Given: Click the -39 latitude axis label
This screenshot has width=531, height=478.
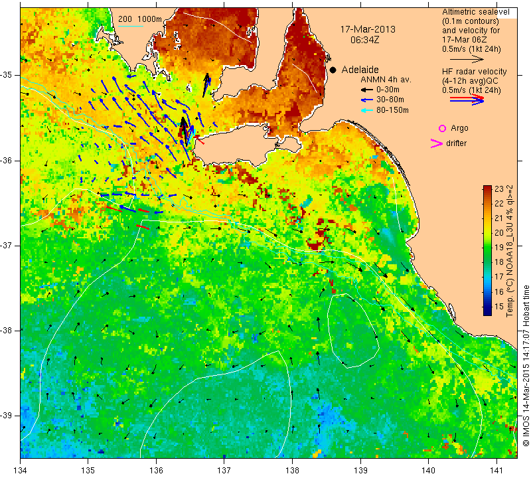Looking at the screenshot, I should 9,416.
